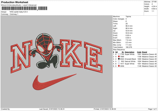Image resolution: width=158 pixels, height=111 pixels.
Task: Click the embroidered letter K
Action: [x=71, y=53]
